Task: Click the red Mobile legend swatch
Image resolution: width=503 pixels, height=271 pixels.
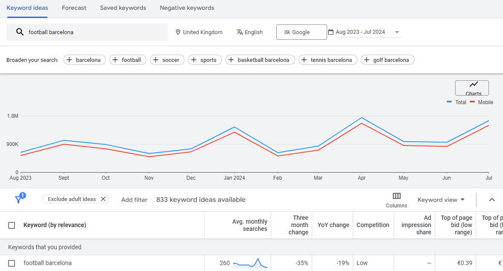Action: pos(472,102)
